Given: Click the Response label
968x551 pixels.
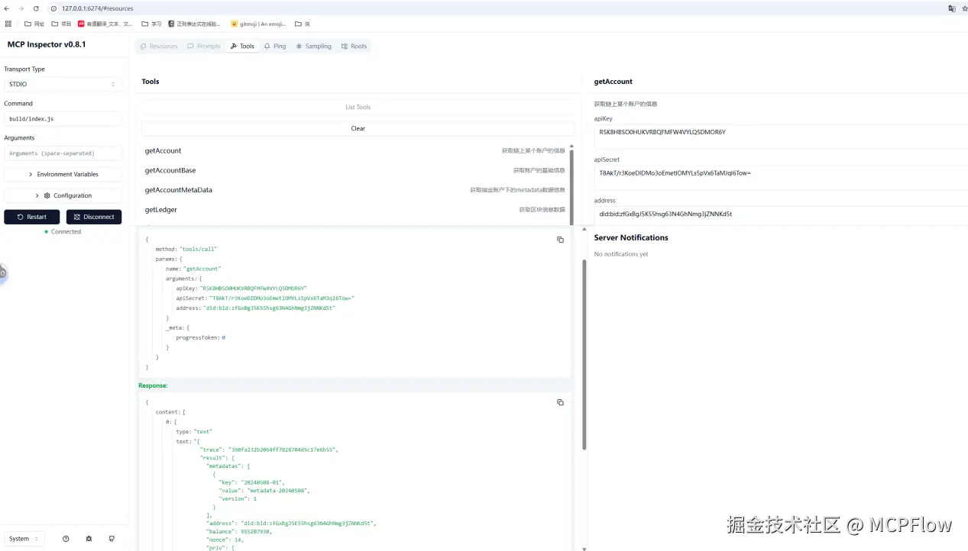Looking at the screenshot, I should [153, 386].
